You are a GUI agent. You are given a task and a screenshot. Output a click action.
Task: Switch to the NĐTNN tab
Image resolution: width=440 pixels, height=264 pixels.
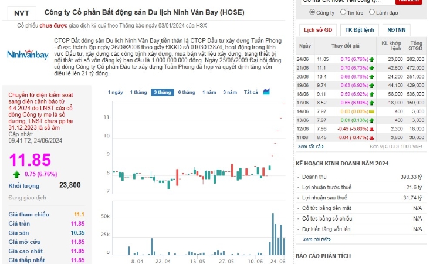tap(396, 30)
